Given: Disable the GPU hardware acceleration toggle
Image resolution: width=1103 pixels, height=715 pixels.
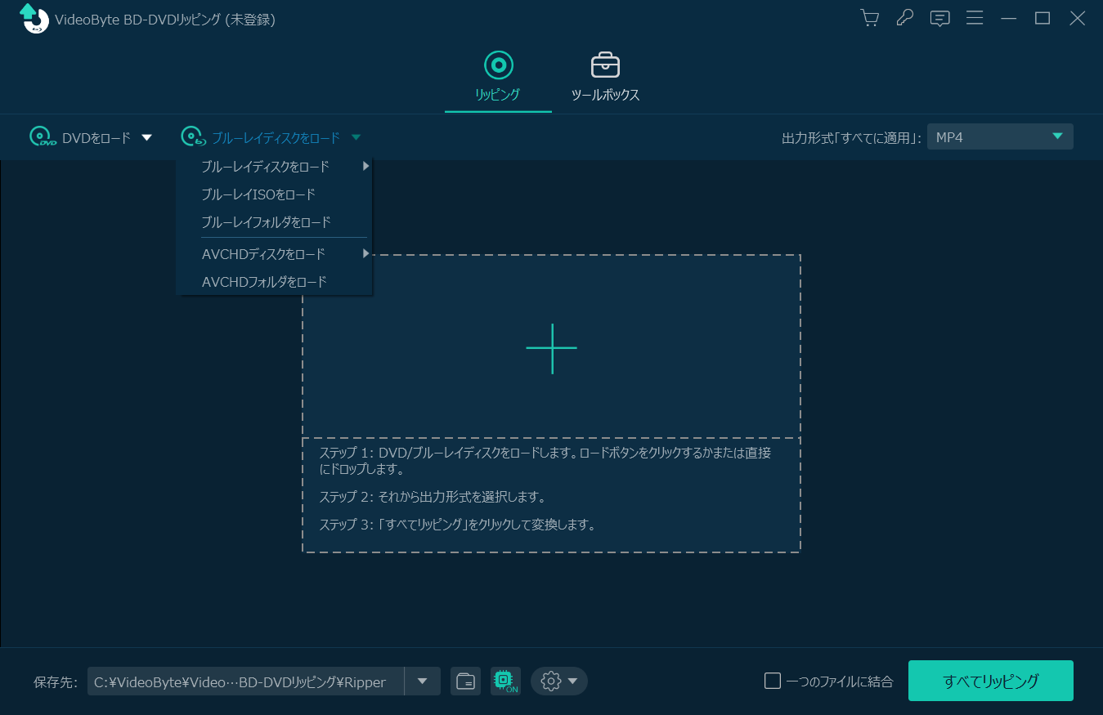Looking at the screenshot, I should tap(505, 681).
